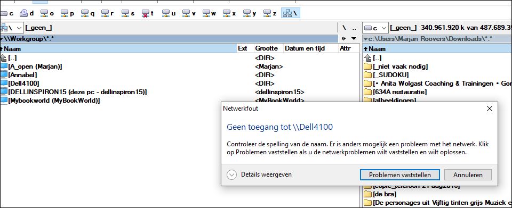This screenshot has width=512, height=208.
Task: Open network drive z
Action: coord(270,13)
